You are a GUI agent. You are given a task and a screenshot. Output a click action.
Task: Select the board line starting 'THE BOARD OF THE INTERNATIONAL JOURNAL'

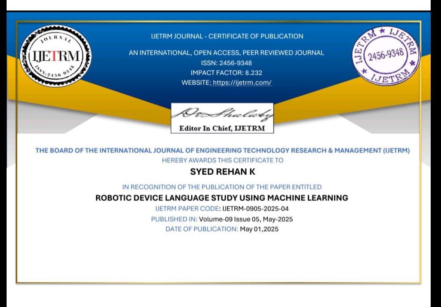click(222, 151)
